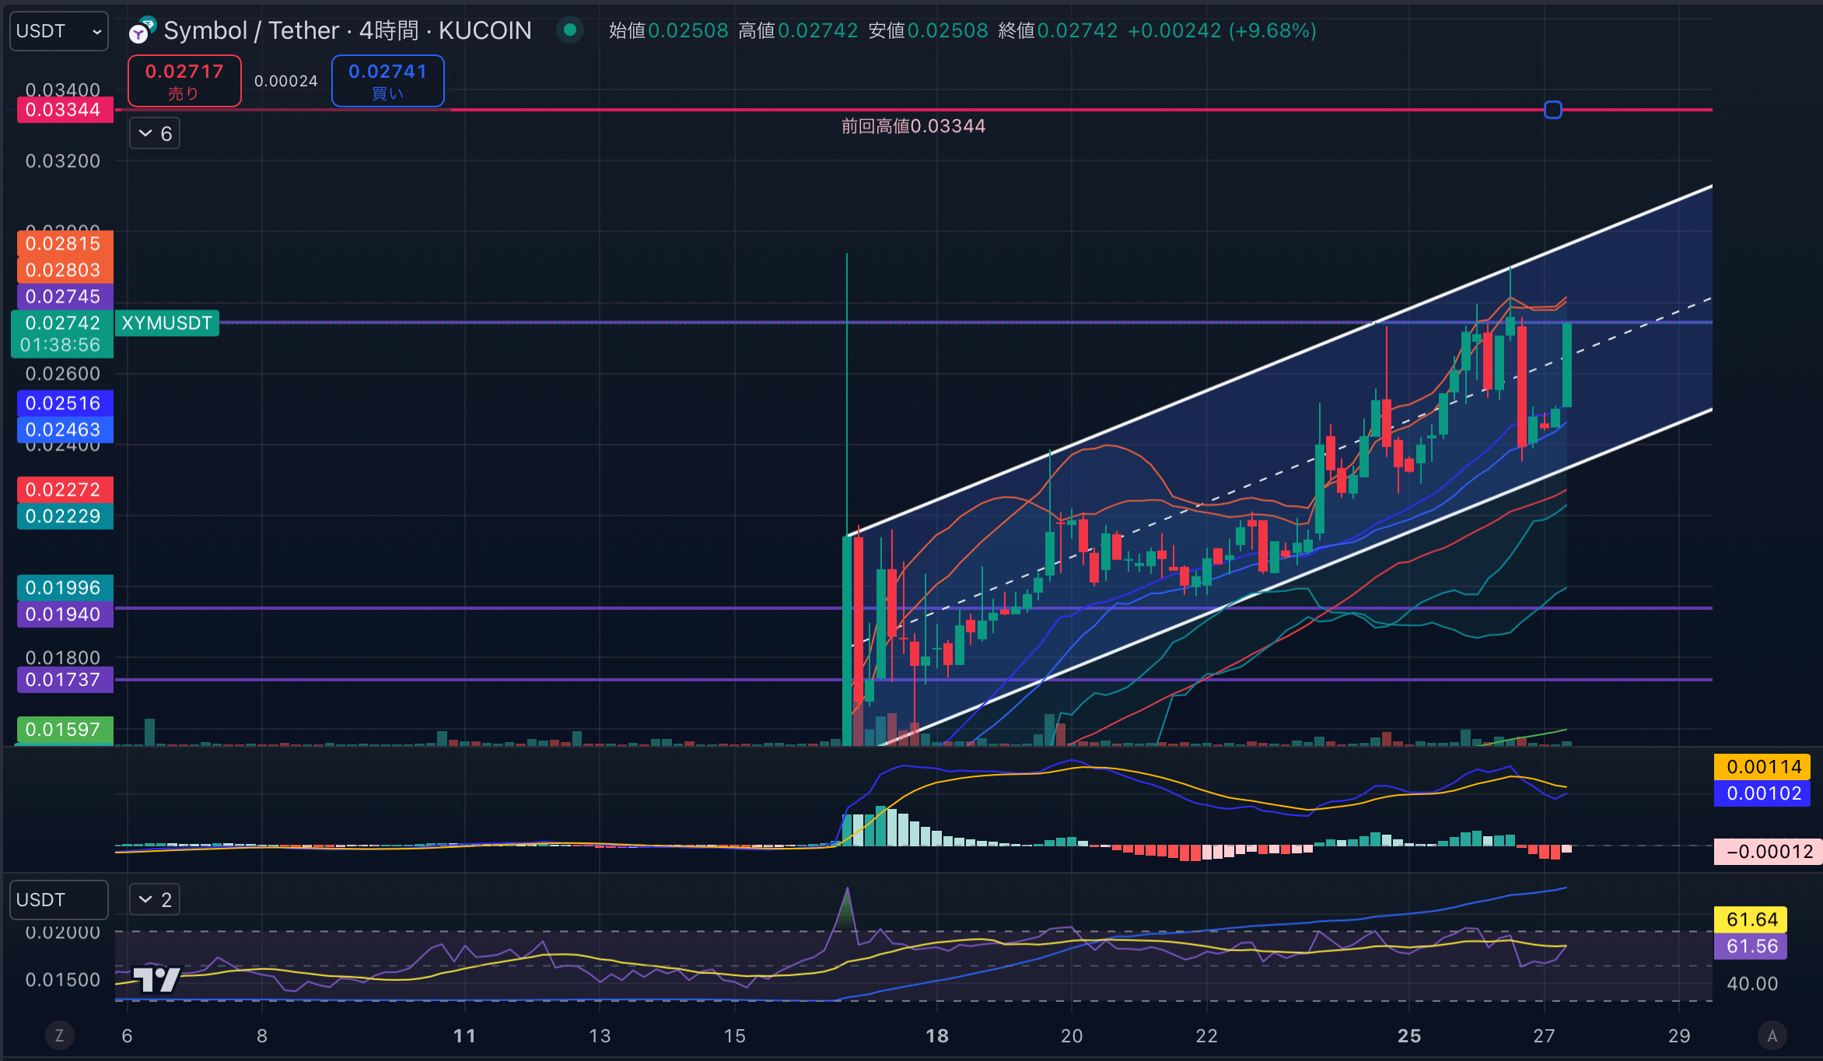Click the +0.00242 (+9.68%) change value
1823x1061 pixels.
pos(1222,30)
